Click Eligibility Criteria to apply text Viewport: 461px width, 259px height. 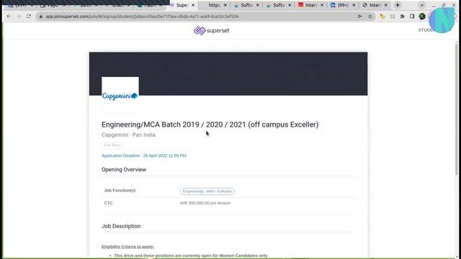[x=128, y=247]
